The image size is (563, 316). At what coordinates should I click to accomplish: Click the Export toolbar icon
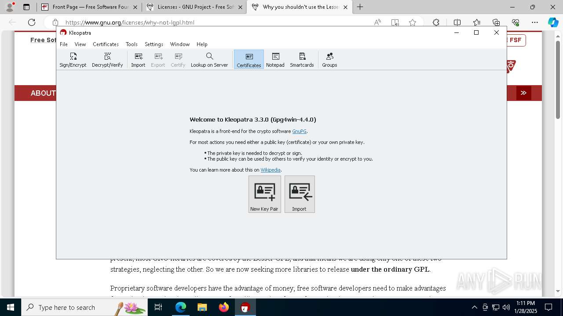click(158, 60)
